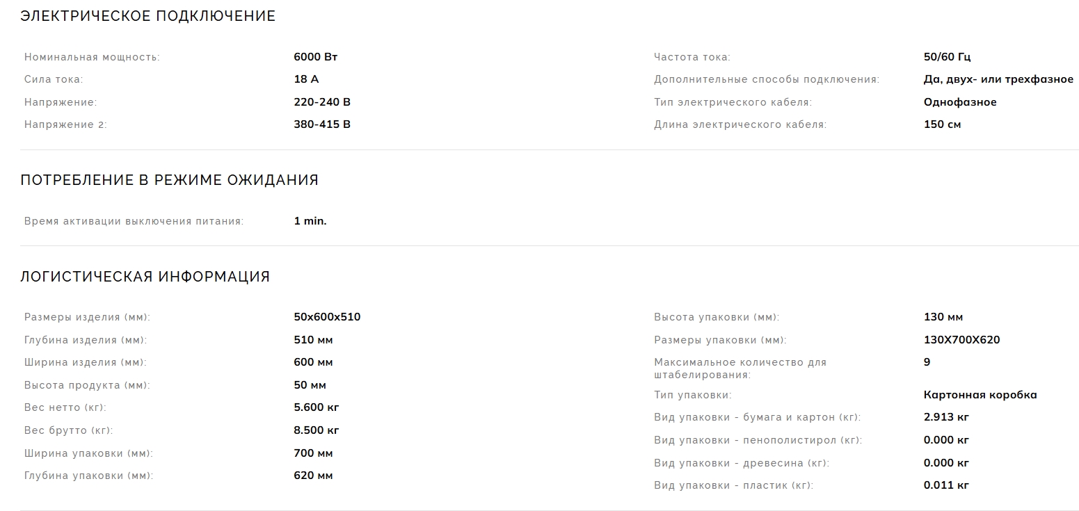1079x511 pixels.
Task: Click the Максимальное количество для штабелирования label
Action: point(740,368)
